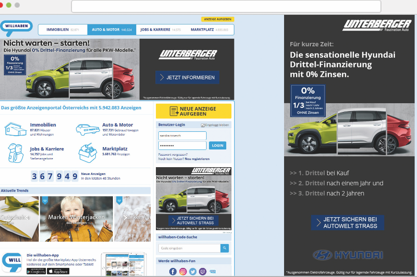Click the browser address bar

(226, 6)
